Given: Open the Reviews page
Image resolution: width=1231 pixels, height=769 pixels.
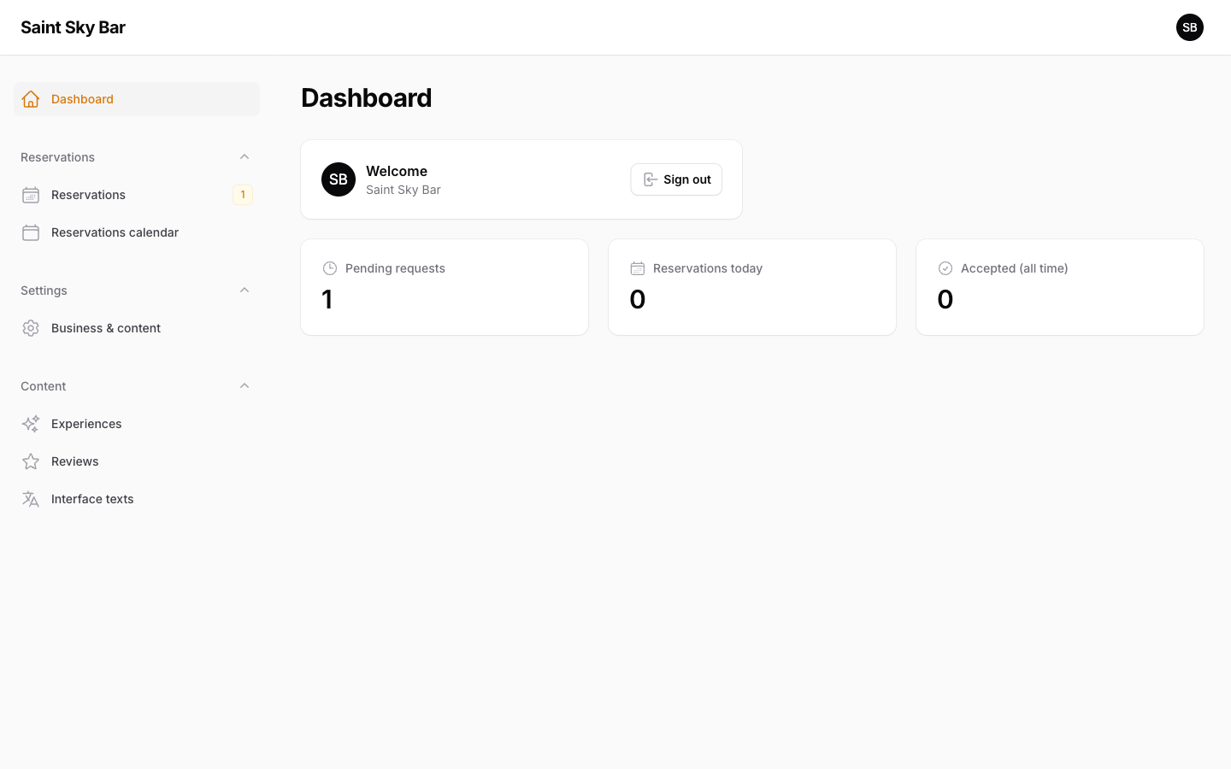Looking at the screenshot, I should (137, 461).
